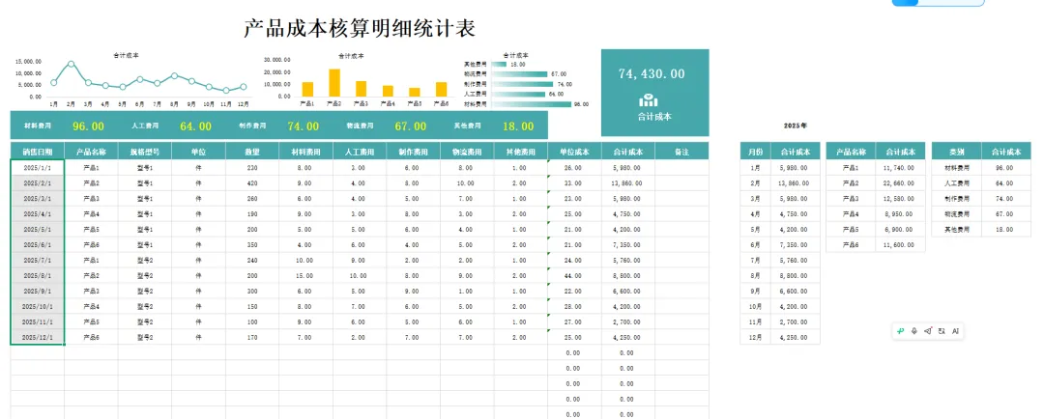
Task: Click the chart icon above 合计成本 card label
Action: coord(649,100)
